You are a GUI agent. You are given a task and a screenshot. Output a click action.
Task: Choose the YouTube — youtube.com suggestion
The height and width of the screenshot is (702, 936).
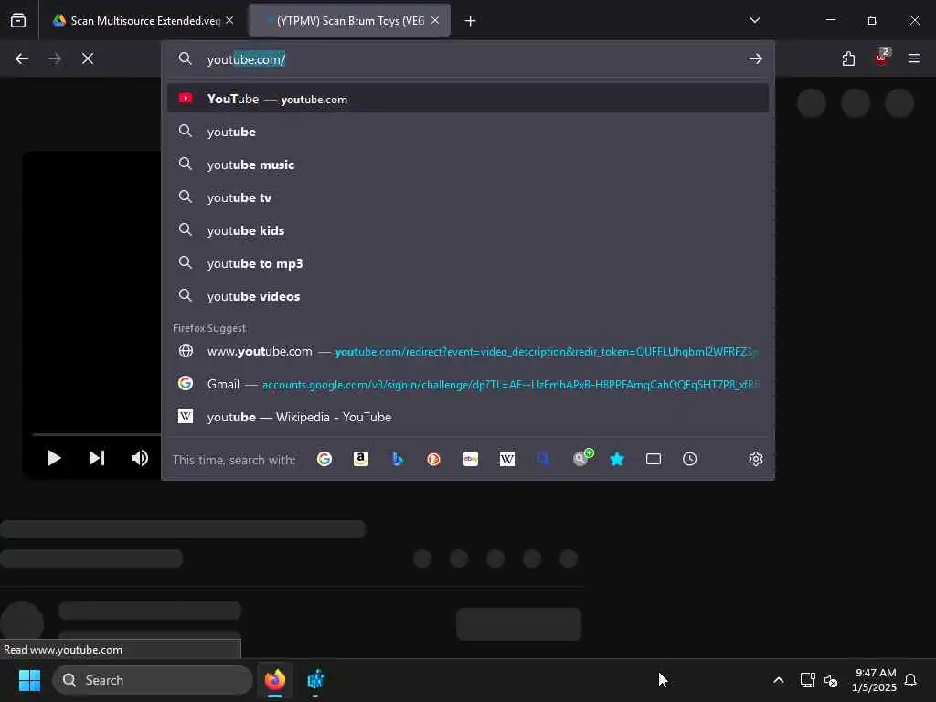tap(468, 99)
